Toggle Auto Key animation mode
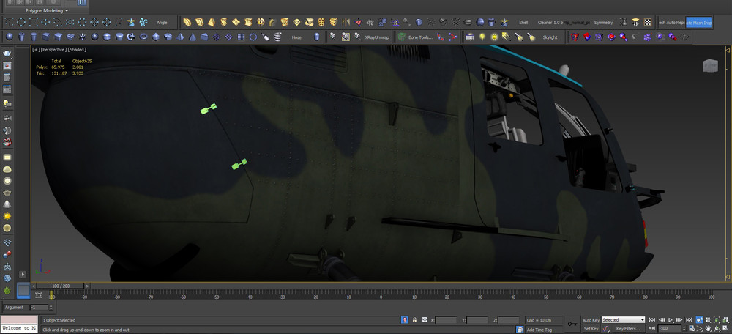Screen dimensions: 732x334 click(591, 320)
